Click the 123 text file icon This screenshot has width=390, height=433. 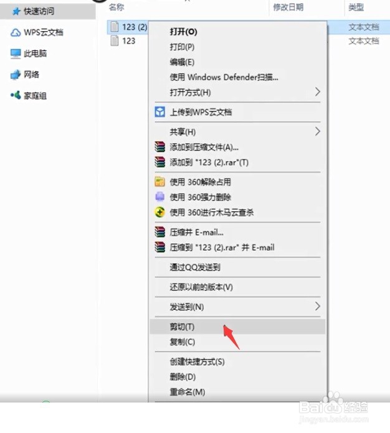(115, 41)
